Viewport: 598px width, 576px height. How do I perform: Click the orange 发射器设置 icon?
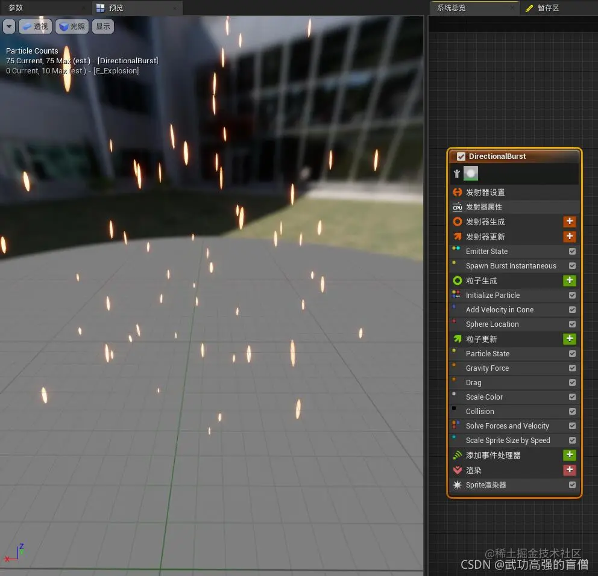click(457, 192)
